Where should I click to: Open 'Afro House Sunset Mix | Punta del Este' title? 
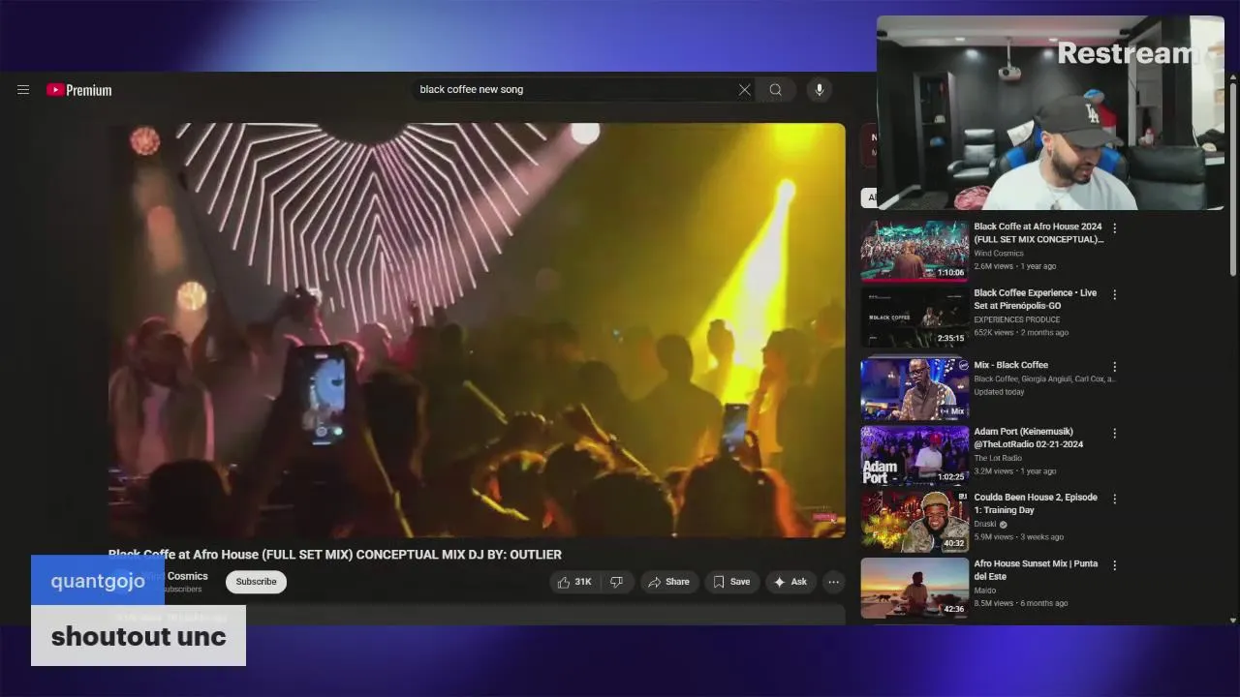pyautogui.click(x=1036, y=569)
